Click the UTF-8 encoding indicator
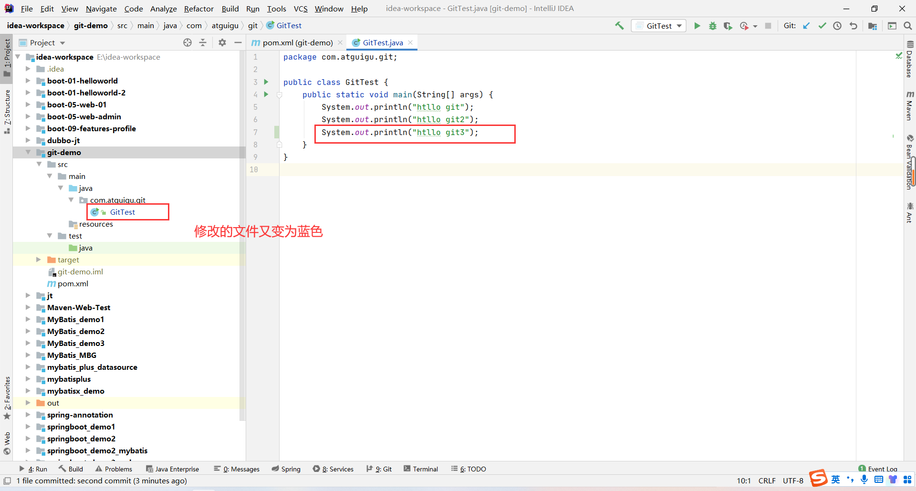The image size is (916, 491). click(793, 481)
